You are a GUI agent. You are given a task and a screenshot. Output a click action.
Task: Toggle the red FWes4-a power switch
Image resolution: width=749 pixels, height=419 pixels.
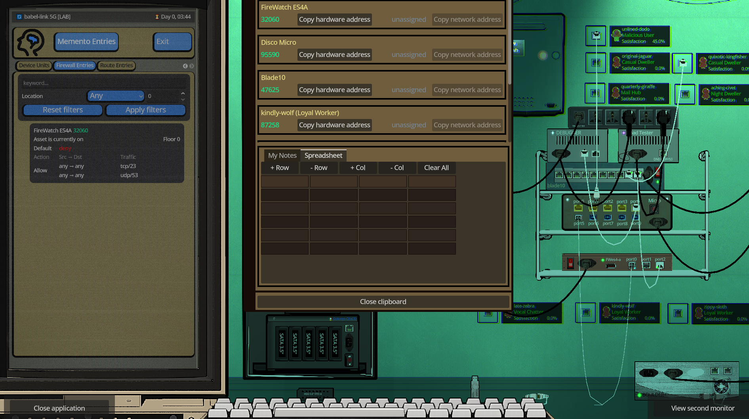tap(570, 263)
